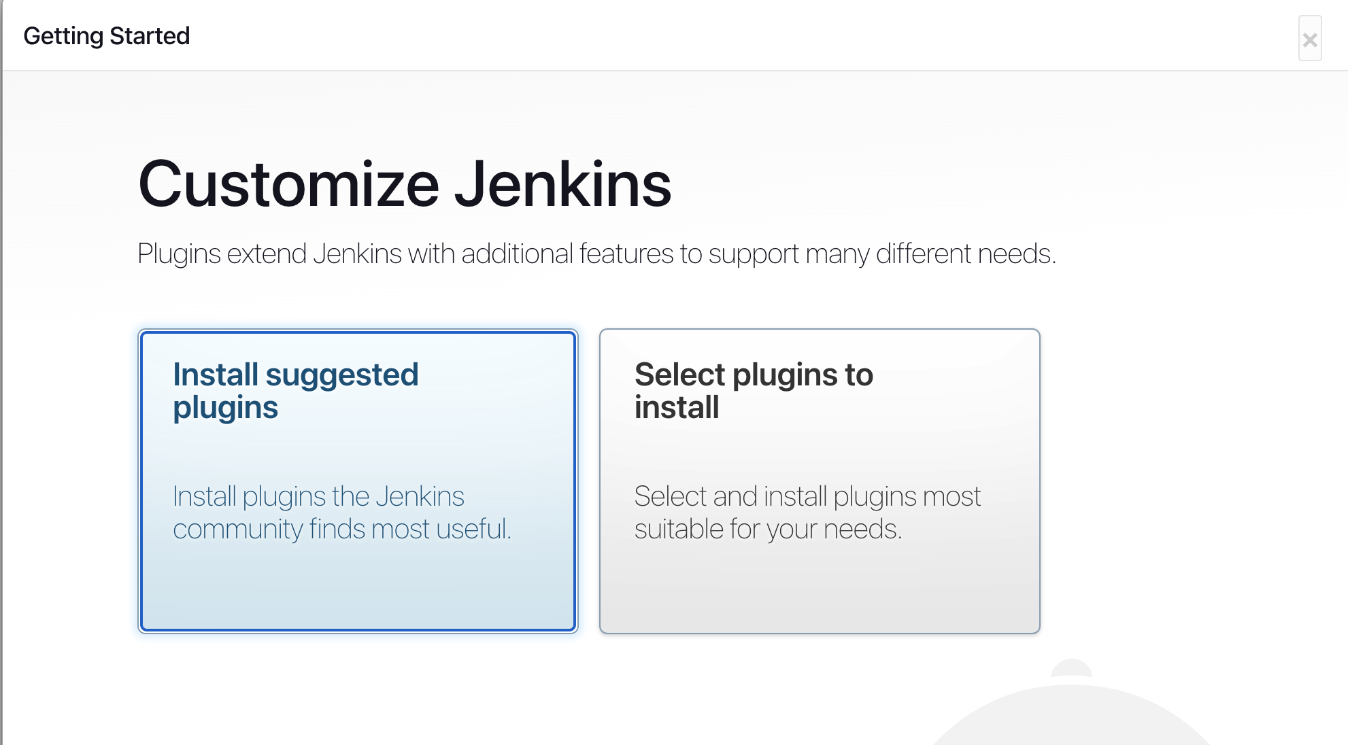1348x745 pixels.
Task: Click the Getting Started header text
Action: coord(107,35)
